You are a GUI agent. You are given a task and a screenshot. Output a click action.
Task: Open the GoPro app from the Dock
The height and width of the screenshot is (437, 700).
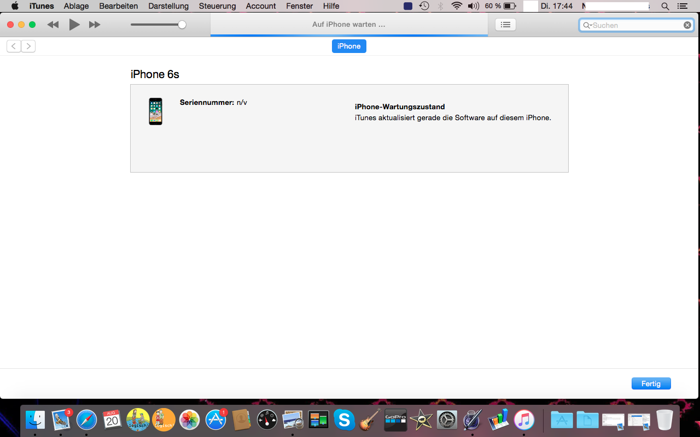pos(396,420)
